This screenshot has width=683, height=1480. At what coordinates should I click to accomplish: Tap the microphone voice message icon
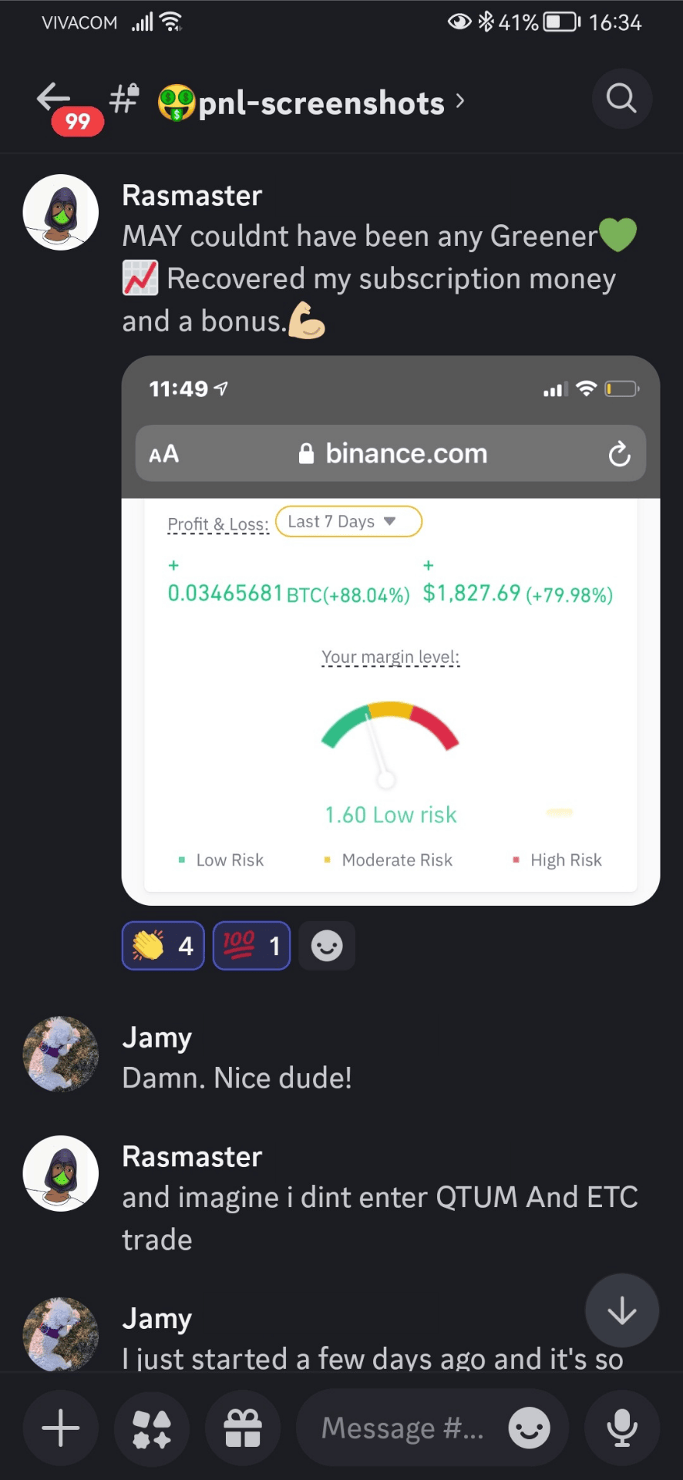point(622,1428)
